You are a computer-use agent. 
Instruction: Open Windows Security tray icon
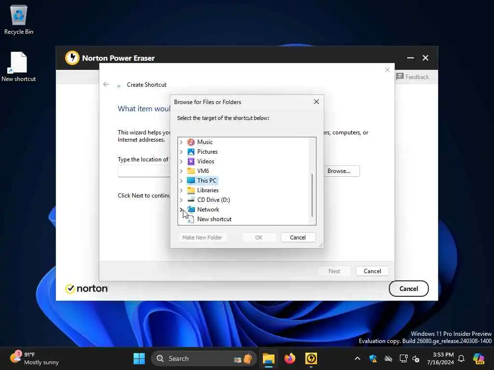(x=373, y=358)
